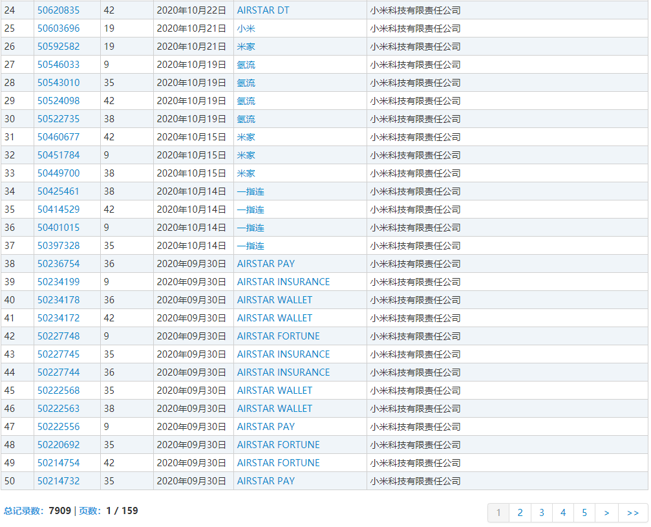Open application number 50524098

click(59, 101)
